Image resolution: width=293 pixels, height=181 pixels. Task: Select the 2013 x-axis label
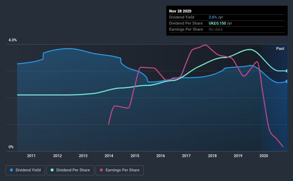83,156
